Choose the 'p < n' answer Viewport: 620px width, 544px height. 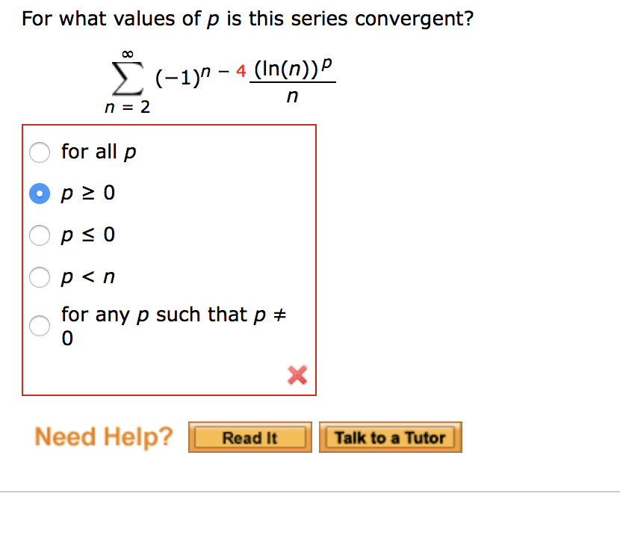tap(40, 276)
